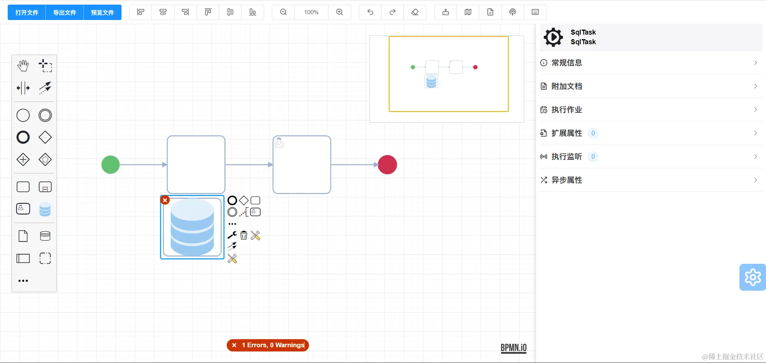Align elements to horizontal center
The height and width of the screenshot is (363, 766).
pyautogui.click(x=163, y=12)
